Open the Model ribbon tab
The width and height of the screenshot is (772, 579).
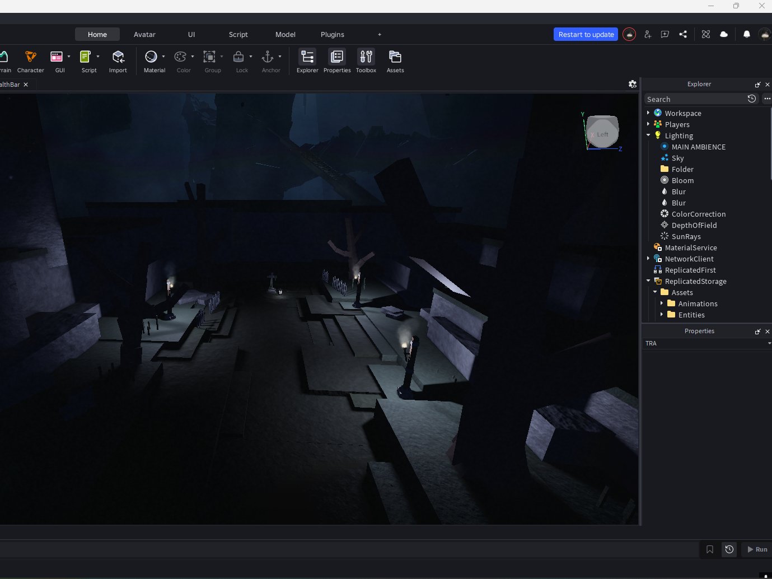click(x=286, y=34)
